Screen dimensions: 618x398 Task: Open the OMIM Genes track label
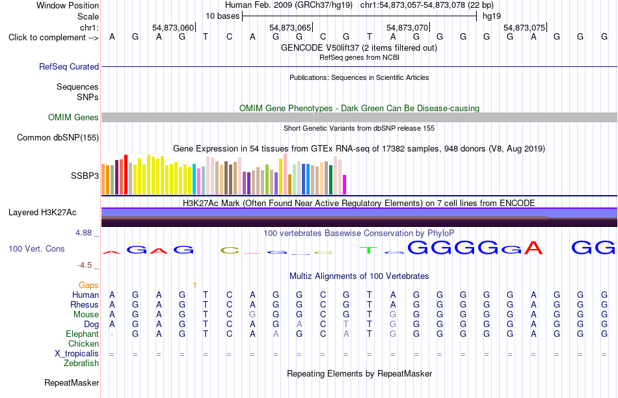point(73,118)
